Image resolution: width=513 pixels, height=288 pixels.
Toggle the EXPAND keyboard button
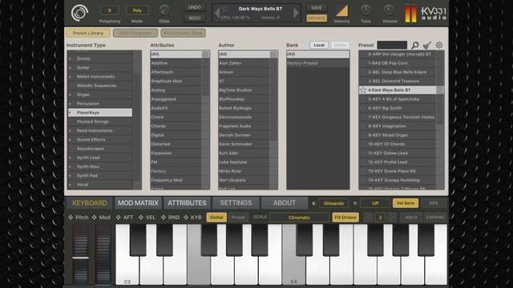[434, 217]
